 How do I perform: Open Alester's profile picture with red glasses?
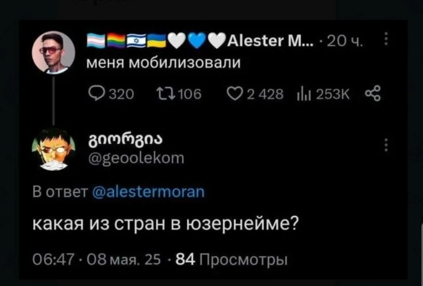53,52
